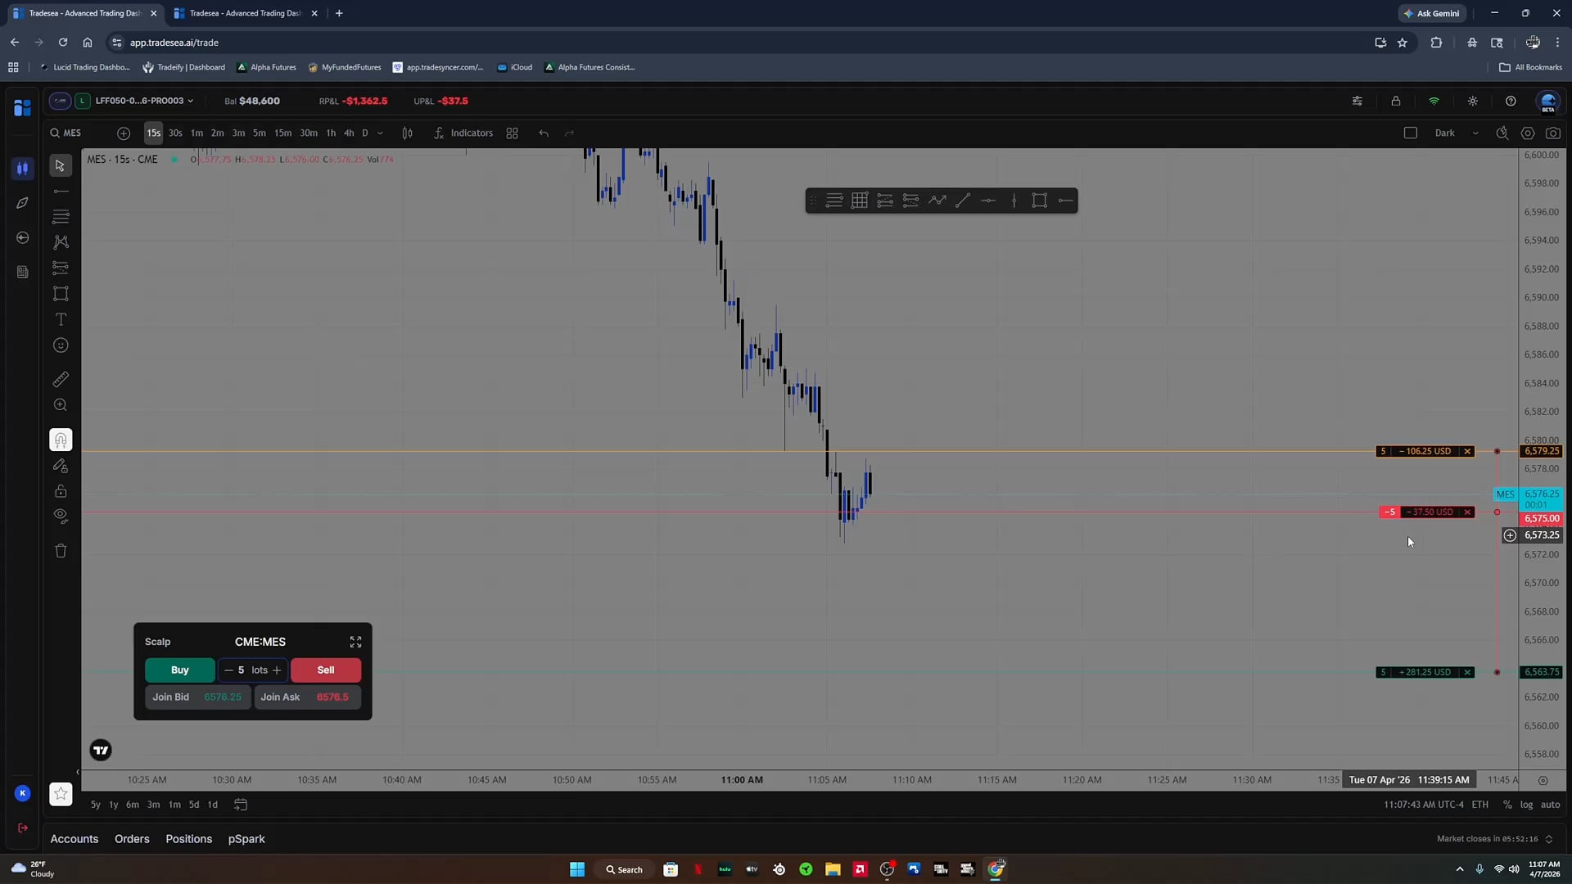
Task: Toggle hide all drawings eye icon
Action: 61,516
